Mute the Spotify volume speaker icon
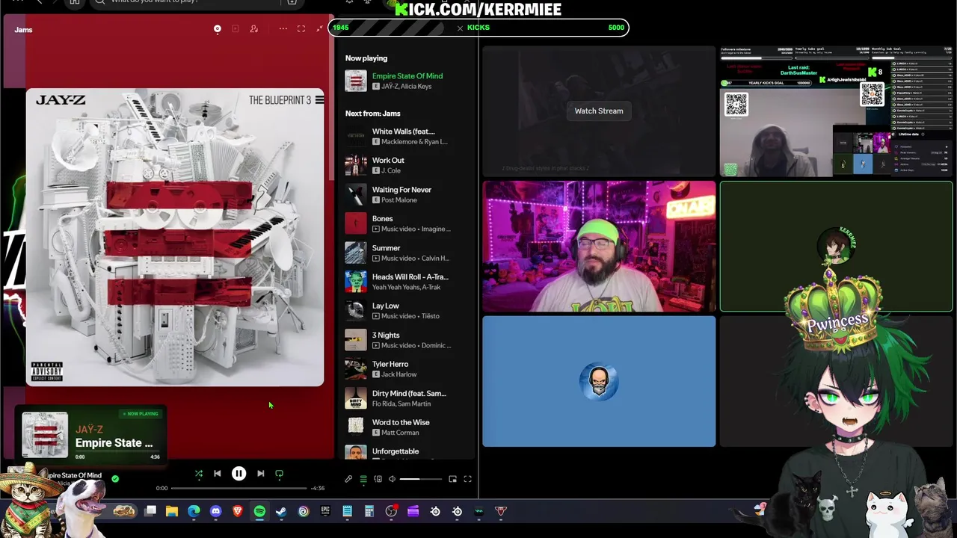 (x=392, y=479)
